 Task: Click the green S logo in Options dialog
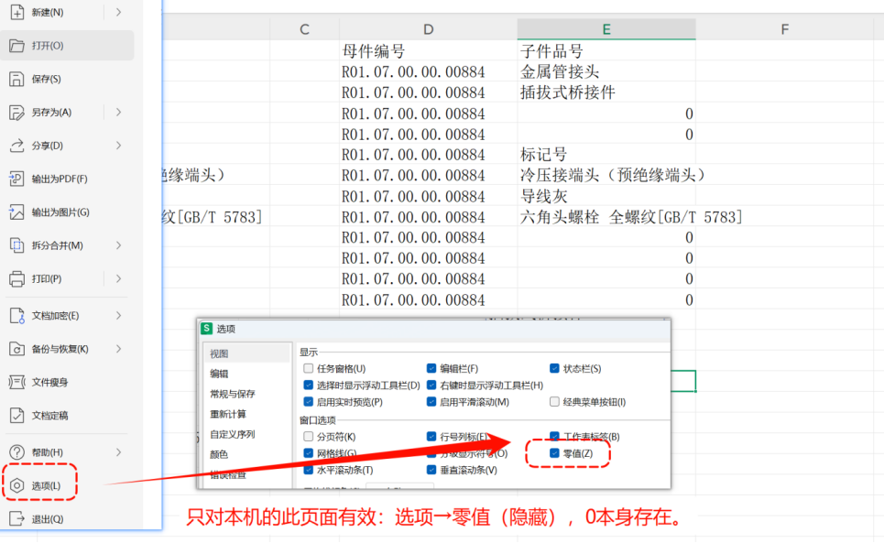pyautogui.click(x=207, y=329)
